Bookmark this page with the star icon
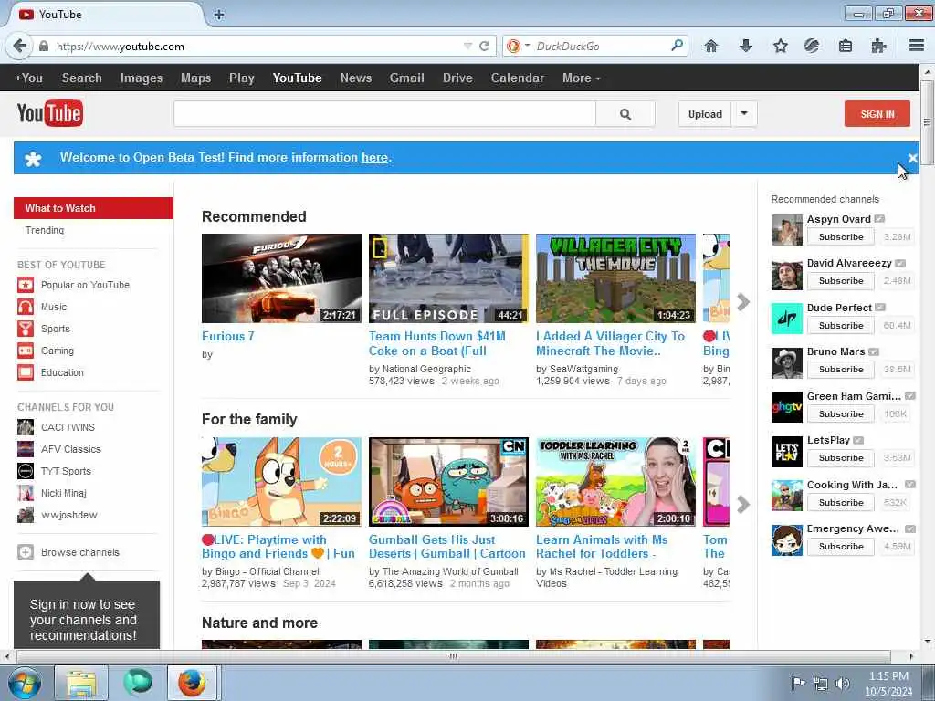 pos(781,46)
